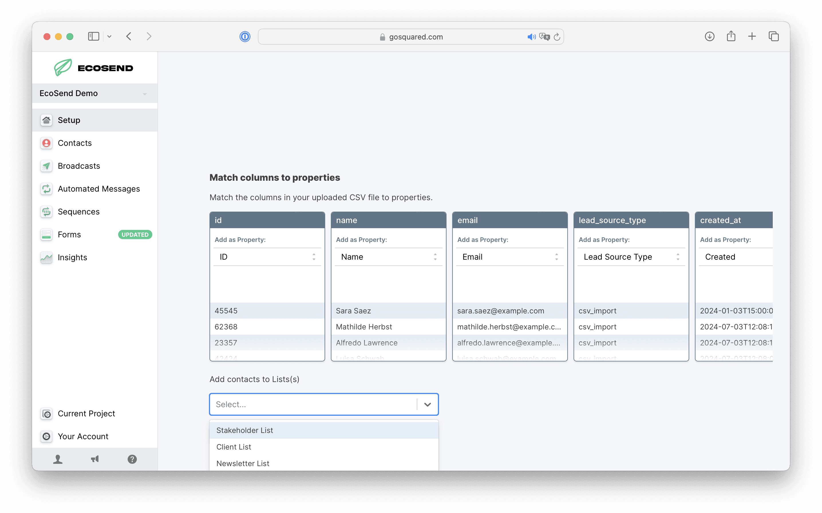
Task: Open Sequences section
Action: click(x=95, y=212)
